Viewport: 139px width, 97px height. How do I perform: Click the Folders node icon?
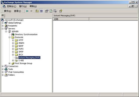(6, 75)
